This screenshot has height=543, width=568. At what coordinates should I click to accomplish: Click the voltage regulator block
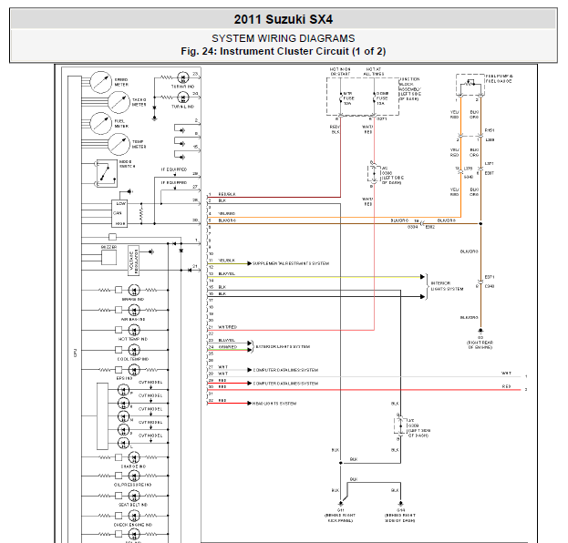(134, 261)
